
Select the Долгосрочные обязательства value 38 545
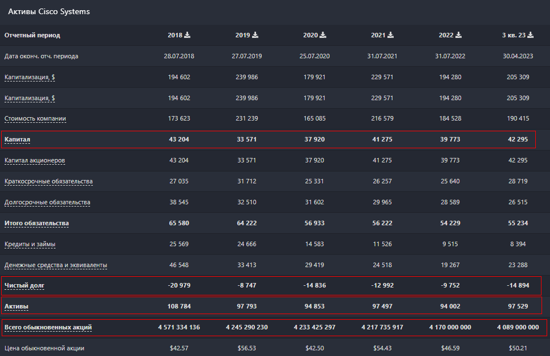179,202
